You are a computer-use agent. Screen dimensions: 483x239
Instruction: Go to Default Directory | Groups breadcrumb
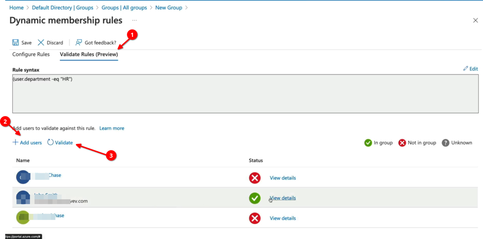(62, 8)
